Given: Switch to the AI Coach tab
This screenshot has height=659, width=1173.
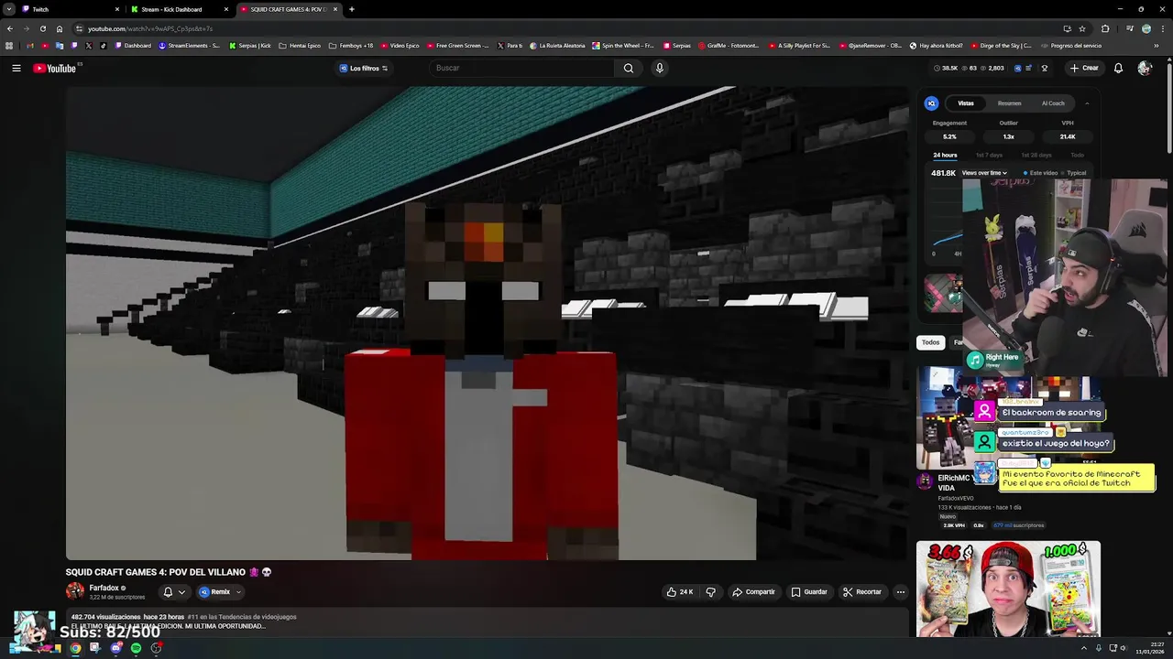Looking at the screenshot, I should (x=1053, y=103).
